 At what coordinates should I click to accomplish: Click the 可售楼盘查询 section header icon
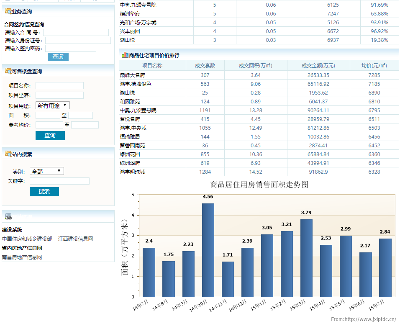8,71
